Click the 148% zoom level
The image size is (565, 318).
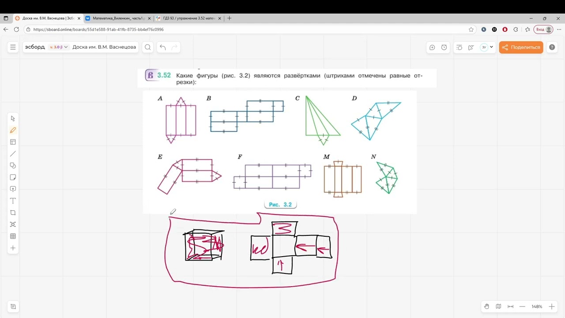click(537, 307)
